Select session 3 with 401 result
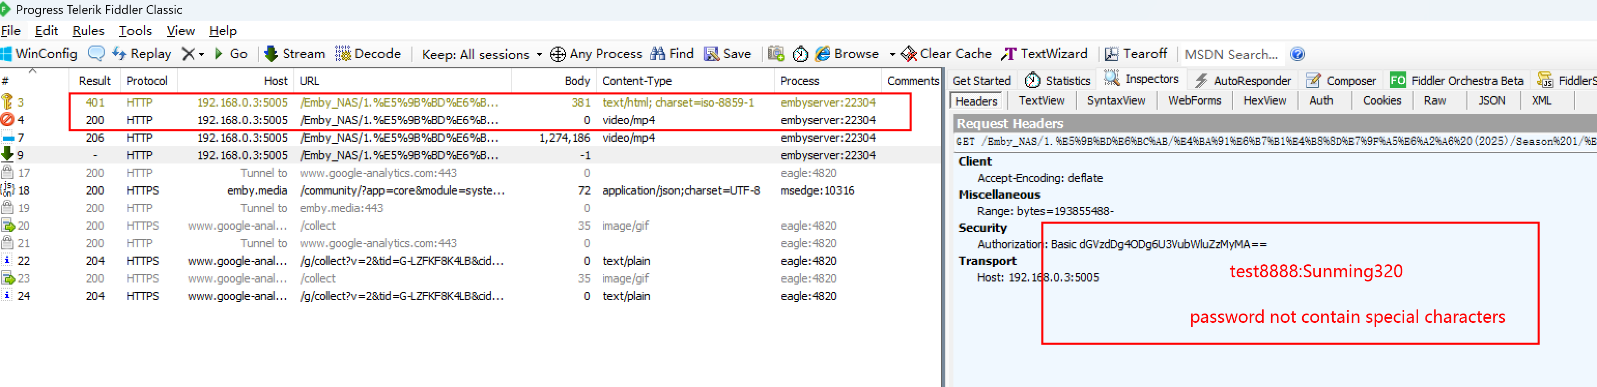1597x387 pixels. coord(471,103)
